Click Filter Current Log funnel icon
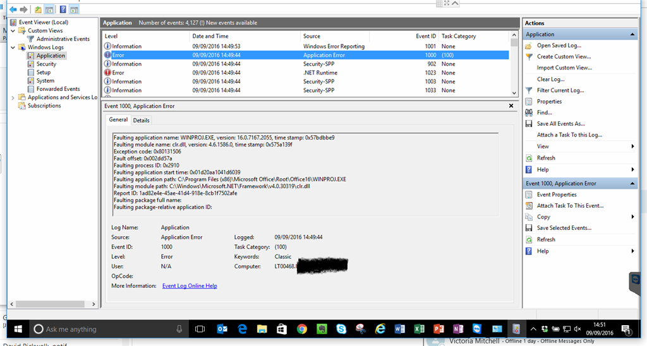The image size is (647, 346). click(x=529, y=90)
